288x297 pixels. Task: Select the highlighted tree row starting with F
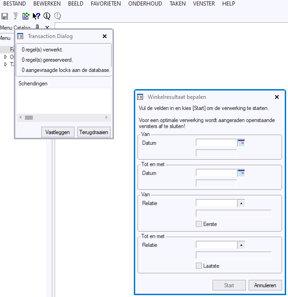[7, 50]
